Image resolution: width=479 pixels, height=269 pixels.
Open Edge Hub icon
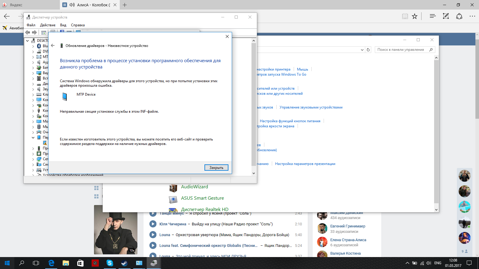(432, 16)
